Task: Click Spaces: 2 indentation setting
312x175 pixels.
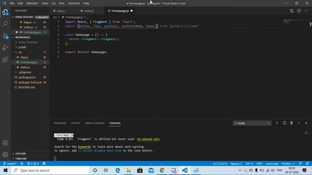Action: pyautogui.click(x=236, y=163)
